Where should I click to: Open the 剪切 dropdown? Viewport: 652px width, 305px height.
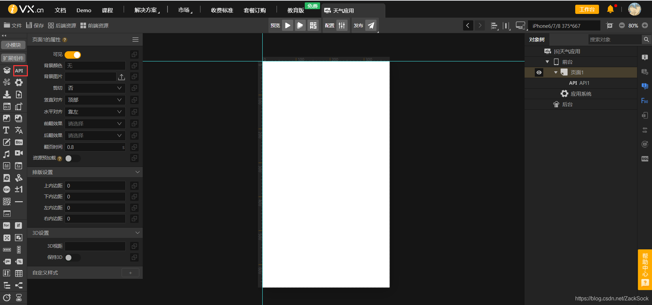(x=95, y=88)
